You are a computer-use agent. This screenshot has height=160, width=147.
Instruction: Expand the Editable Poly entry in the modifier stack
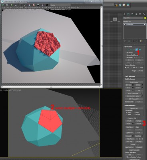[125, 25]
